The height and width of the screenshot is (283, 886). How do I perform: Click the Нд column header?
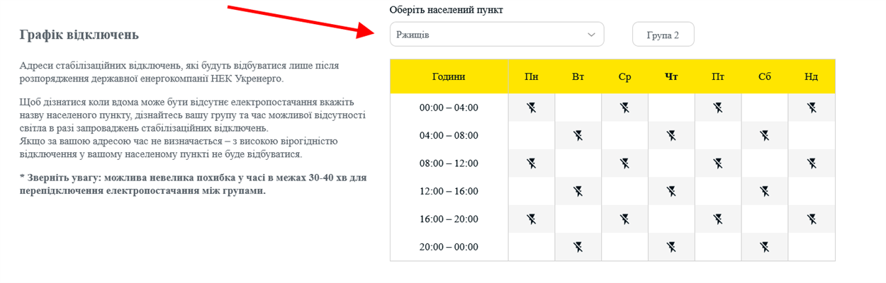(812, 76)
